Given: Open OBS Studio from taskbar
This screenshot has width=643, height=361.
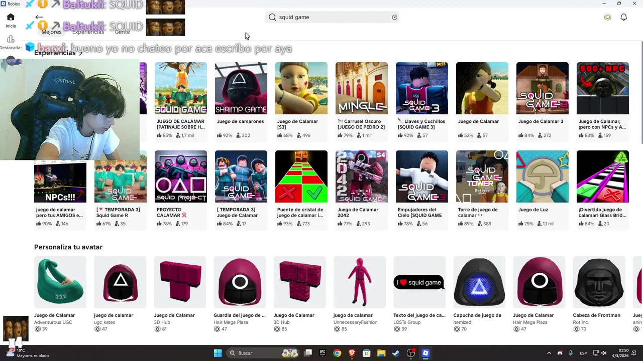Looking at the screenshot, I should pyautogui.click(x=411, y=353).
